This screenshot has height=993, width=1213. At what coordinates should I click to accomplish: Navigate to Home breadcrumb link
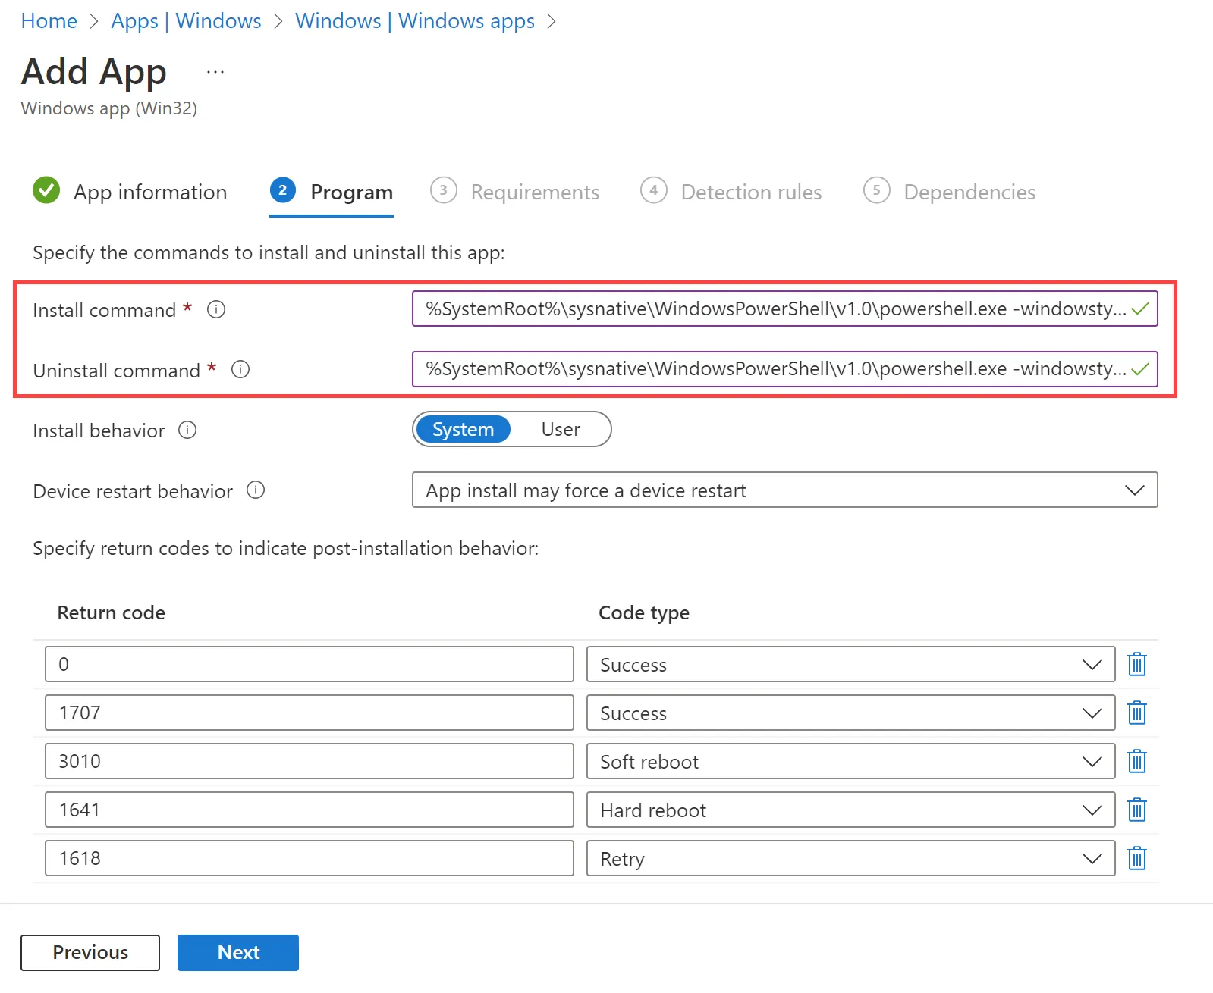[x=49, y=21]
